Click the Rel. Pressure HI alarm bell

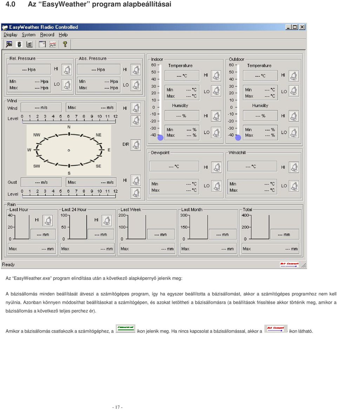click(x=67, y=69)
